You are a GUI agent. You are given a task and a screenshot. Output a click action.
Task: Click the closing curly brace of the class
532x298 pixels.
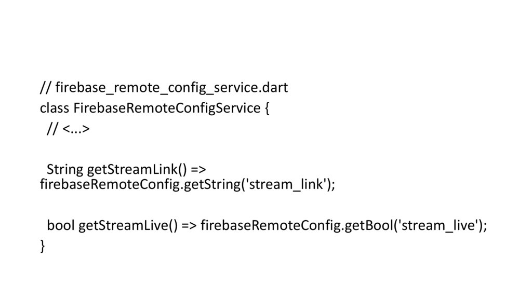tap(43, 246)
